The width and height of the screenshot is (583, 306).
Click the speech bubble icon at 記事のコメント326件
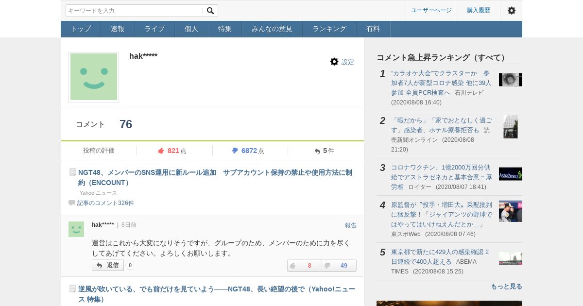72,203
